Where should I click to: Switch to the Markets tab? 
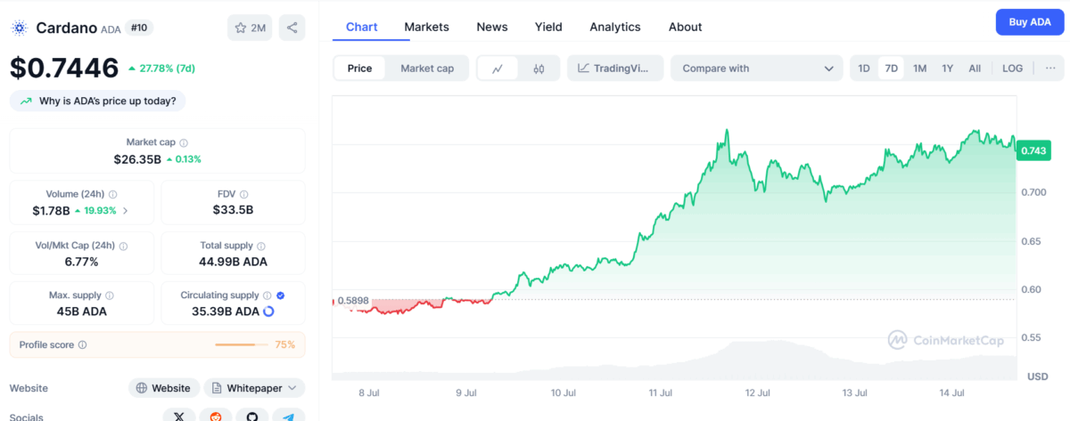pyautogui.click(x=426, y=27)
